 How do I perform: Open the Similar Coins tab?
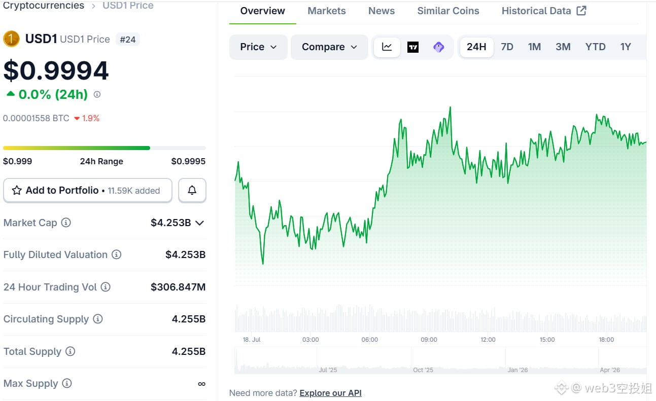click(x=448, y=11)
